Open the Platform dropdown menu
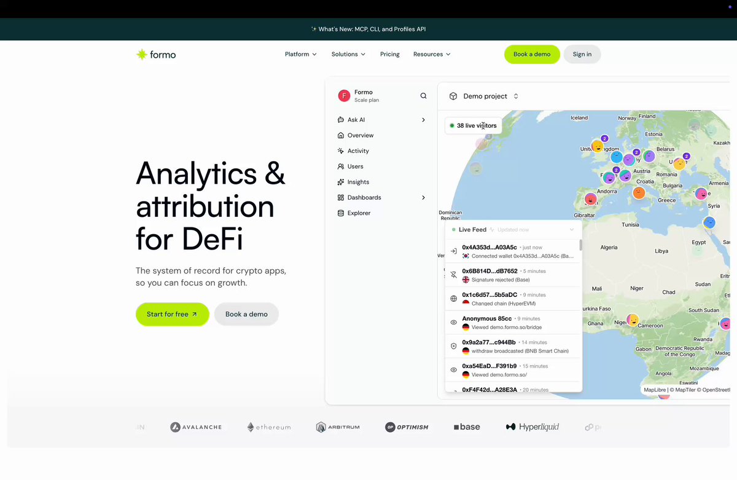Image resolution: width=737 pixels, height=480 pixels. pos(301,54)
